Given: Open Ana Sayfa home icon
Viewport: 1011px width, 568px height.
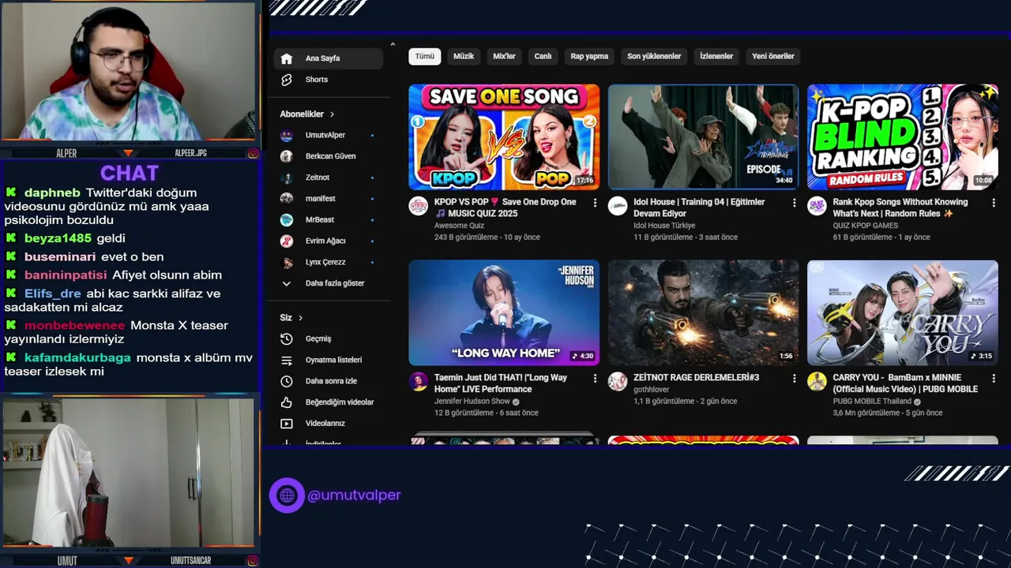Looking at the screenshot, I should pyautogui.click(x=287, y=58).
